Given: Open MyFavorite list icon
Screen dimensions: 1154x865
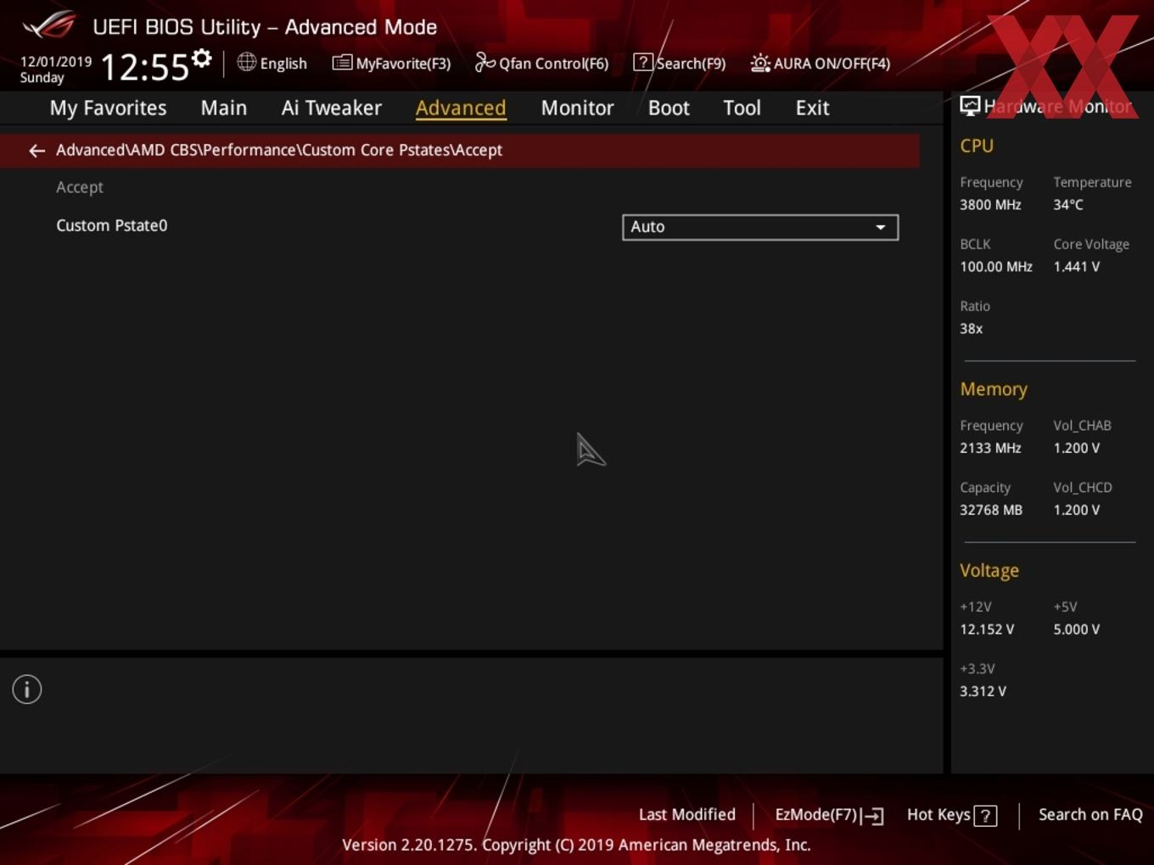Looking at the screenshot, I should pos(342,63).
